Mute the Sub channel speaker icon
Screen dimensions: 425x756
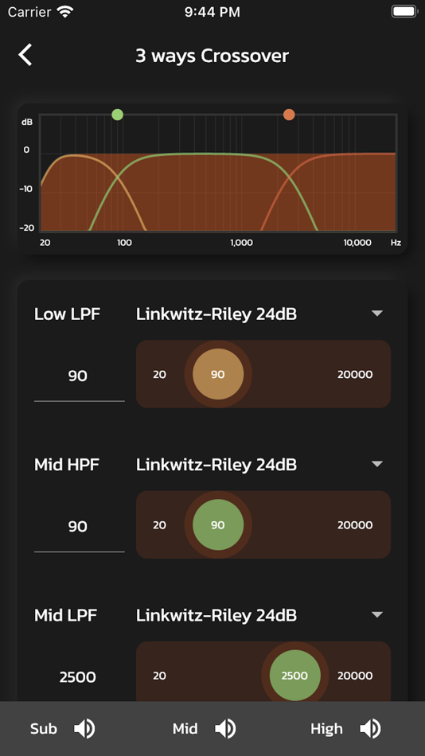84,728
